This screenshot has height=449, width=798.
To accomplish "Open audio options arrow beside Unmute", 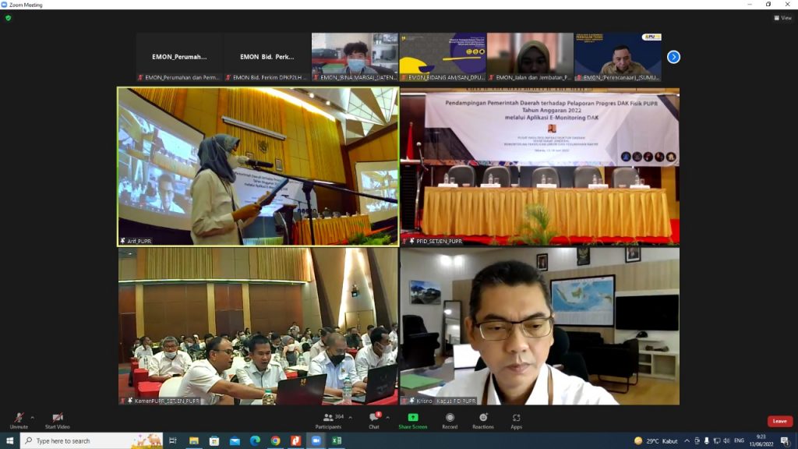I will 32,417.
